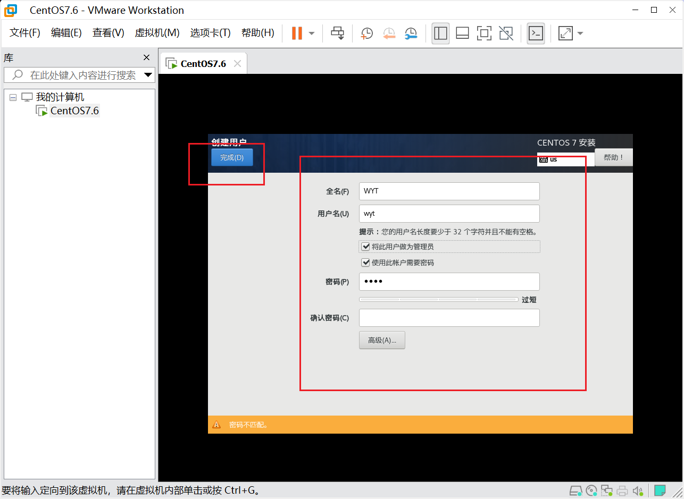Click the 用户名(U) field containing wyt
The image size is (684, 499).
[x=449, y=214]
